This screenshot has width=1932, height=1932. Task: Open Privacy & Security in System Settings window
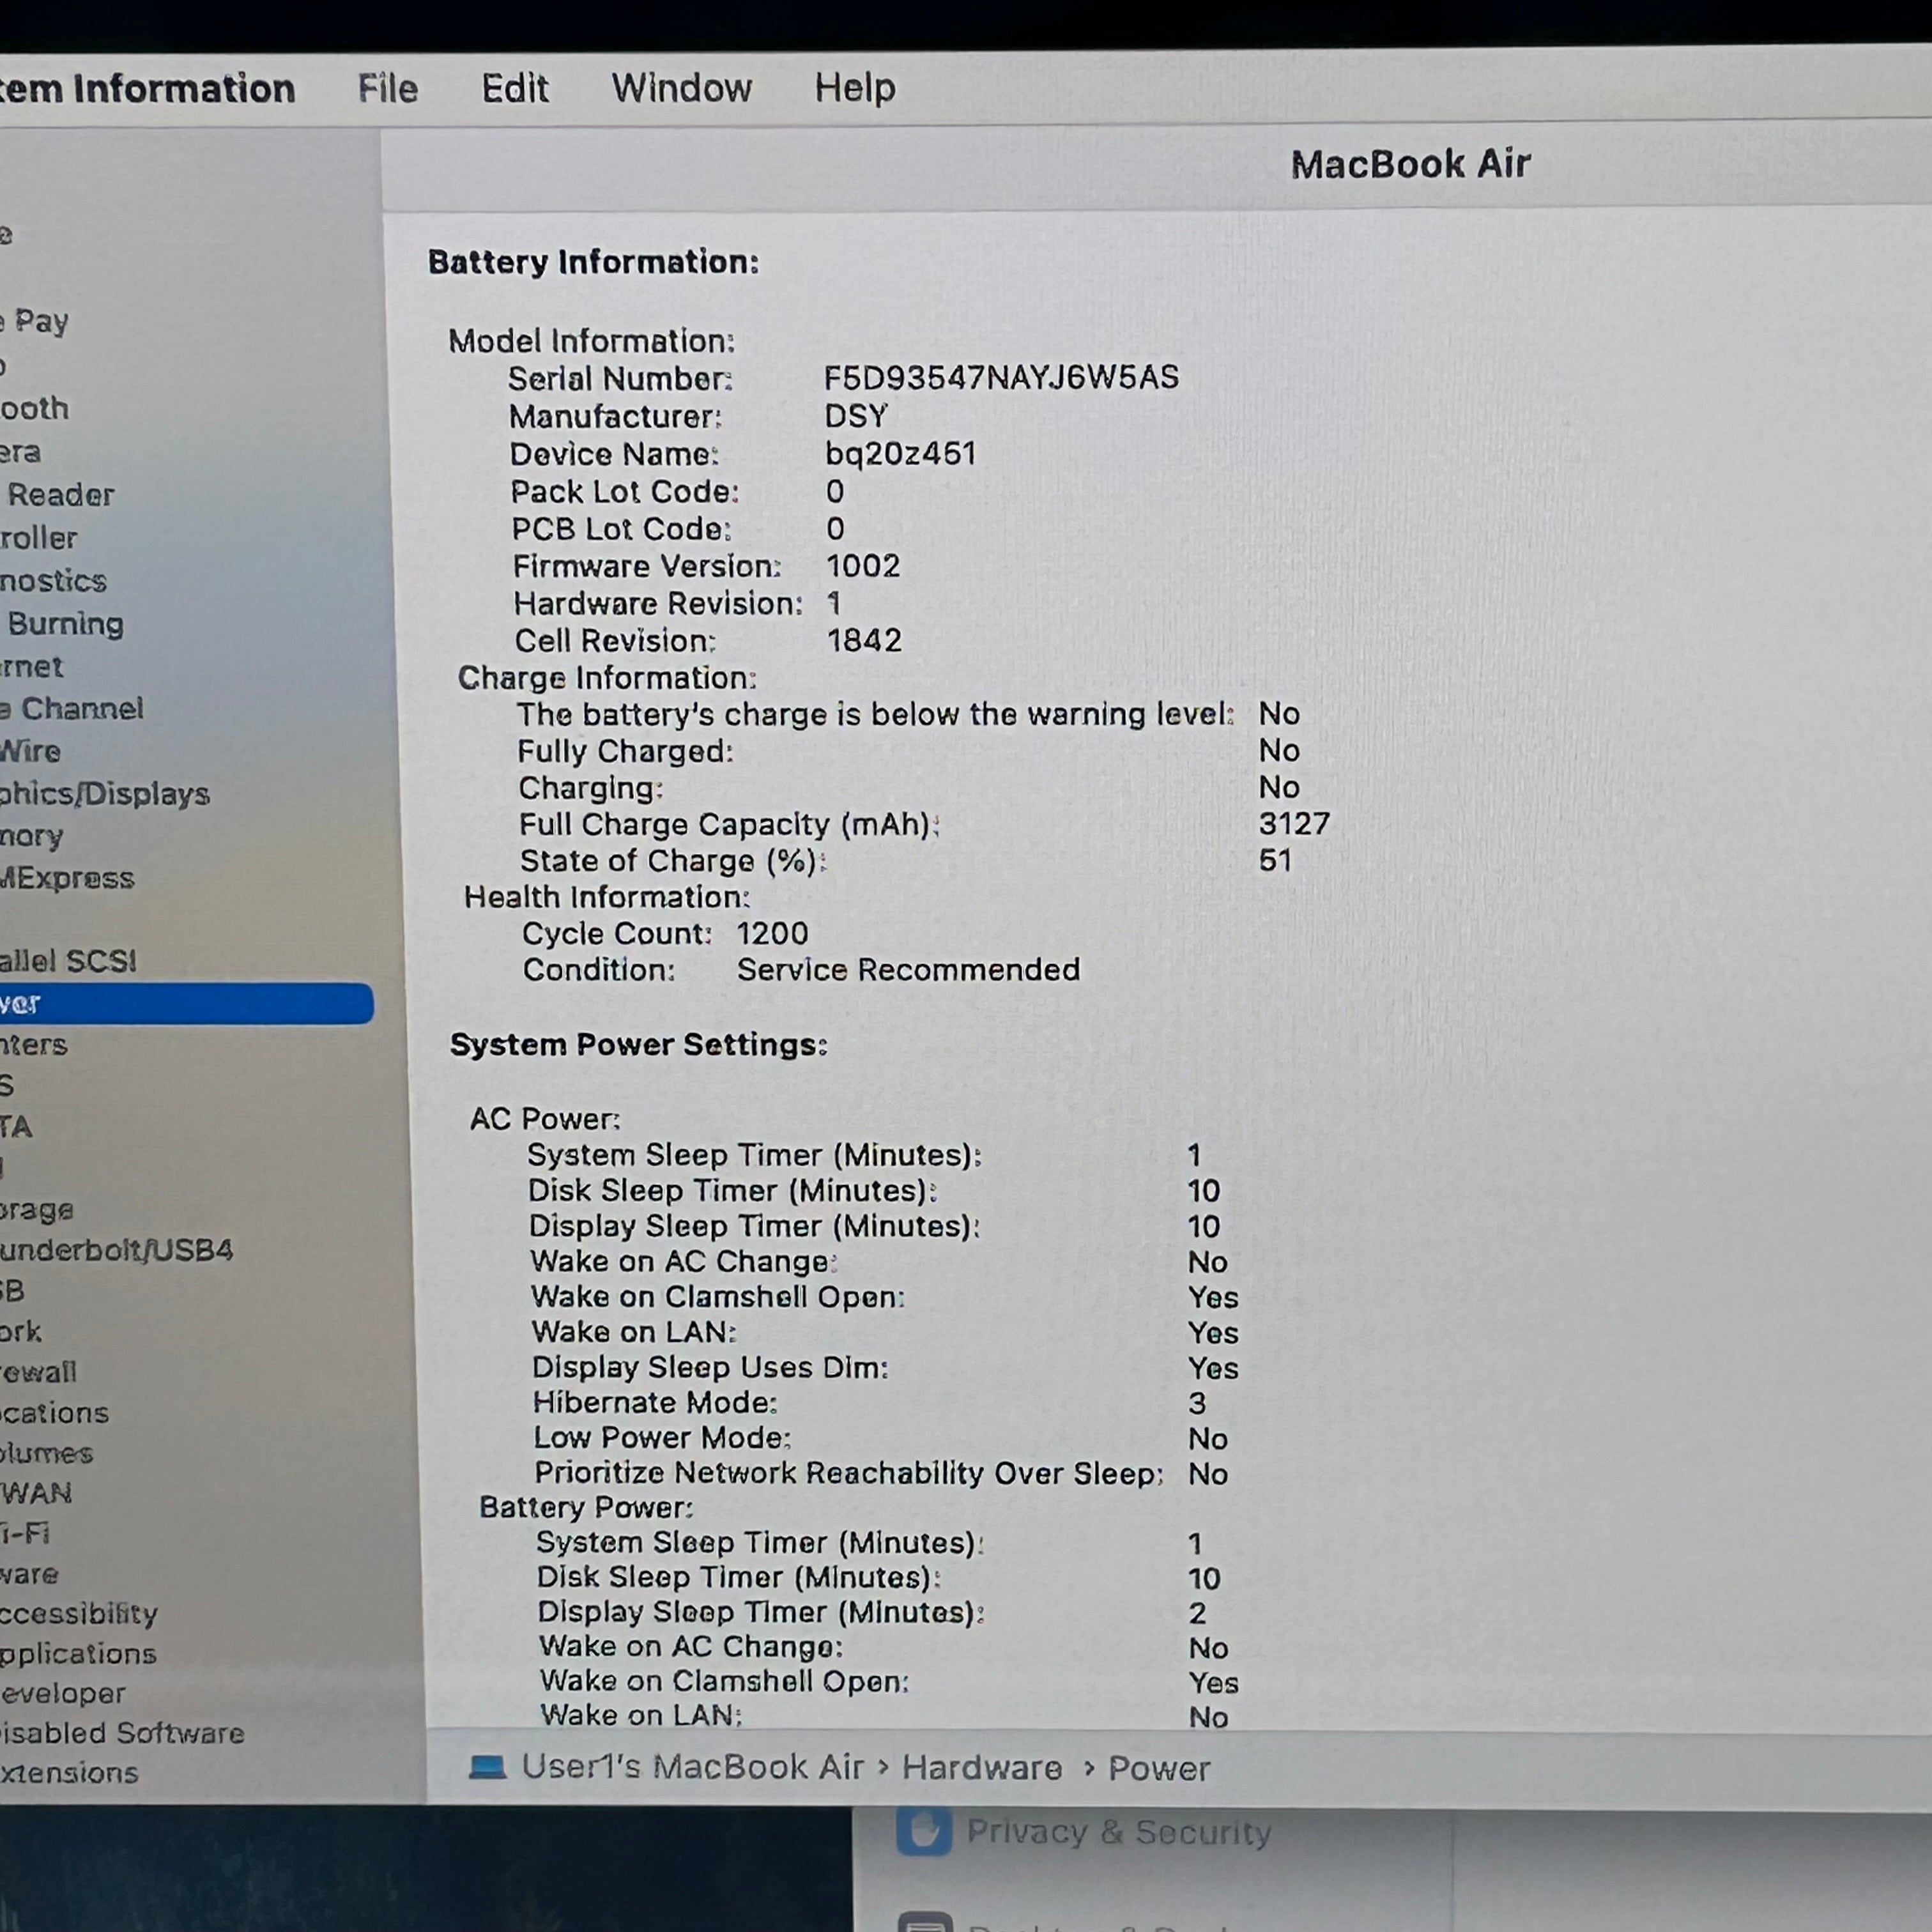pyautogui.click(x=1119, y=1832)
